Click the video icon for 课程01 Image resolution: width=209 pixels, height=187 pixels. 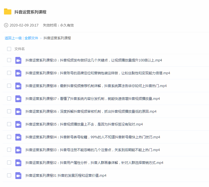18,176
